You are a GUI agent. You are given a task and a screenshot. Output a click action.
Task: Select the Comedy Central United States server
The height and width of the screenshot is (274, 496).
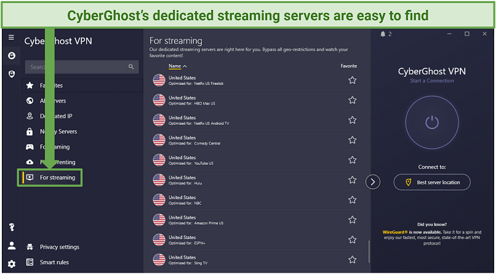click(x=257, y=140)
